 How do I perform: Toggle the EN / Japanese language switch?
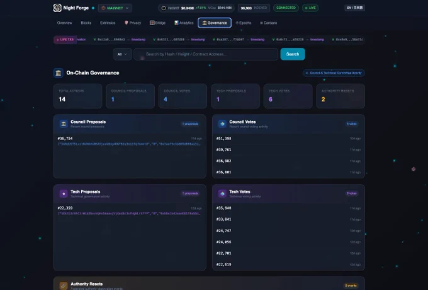point(354,8)
